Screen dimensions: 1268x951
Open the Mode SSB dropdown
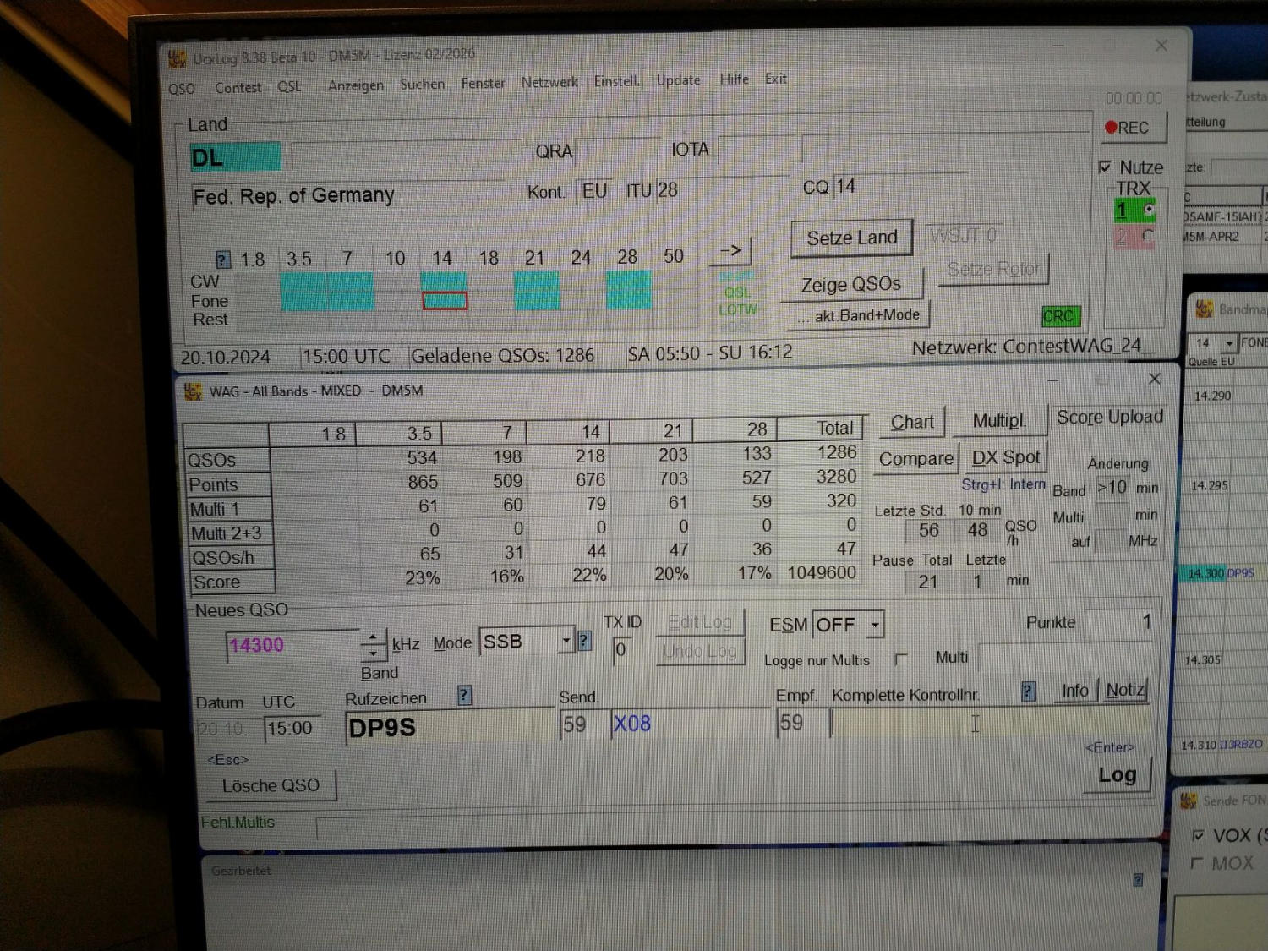click(566, 642)
